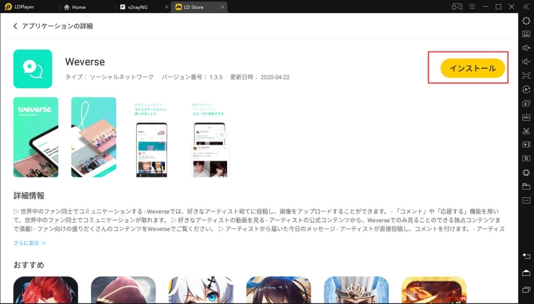The image size is (534, 304).
Task: Open recommended app with orange fiery icon
Action: tap(434, 290)
